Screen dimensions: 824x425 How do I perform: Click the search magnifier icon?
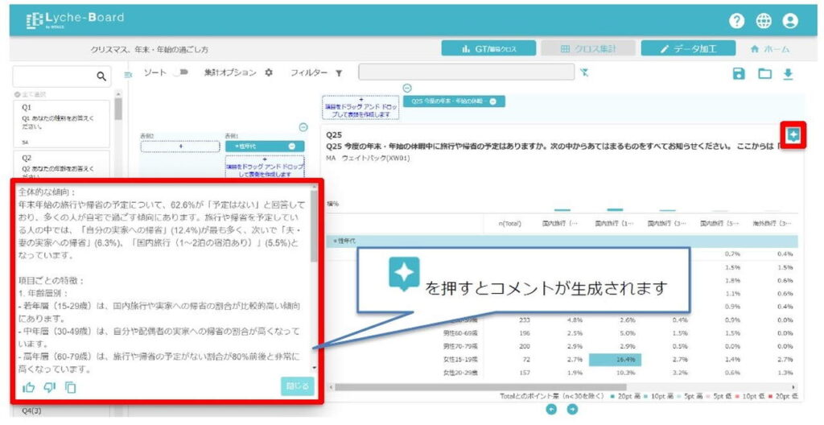(x=101, y=76)
